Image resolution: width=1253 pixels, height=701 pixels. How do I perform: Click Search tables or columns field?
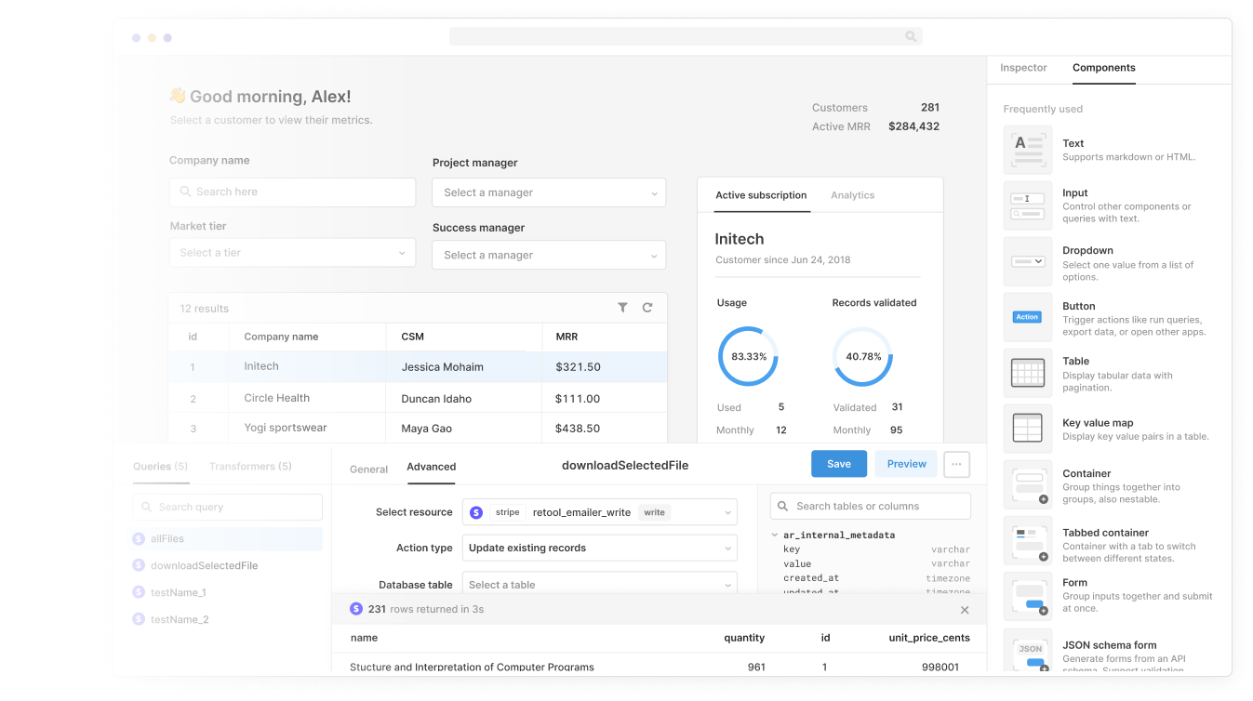click(x=871, y=506)
